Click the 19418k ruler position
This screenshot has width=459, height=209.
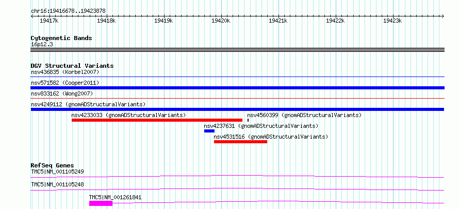point(107,21)
